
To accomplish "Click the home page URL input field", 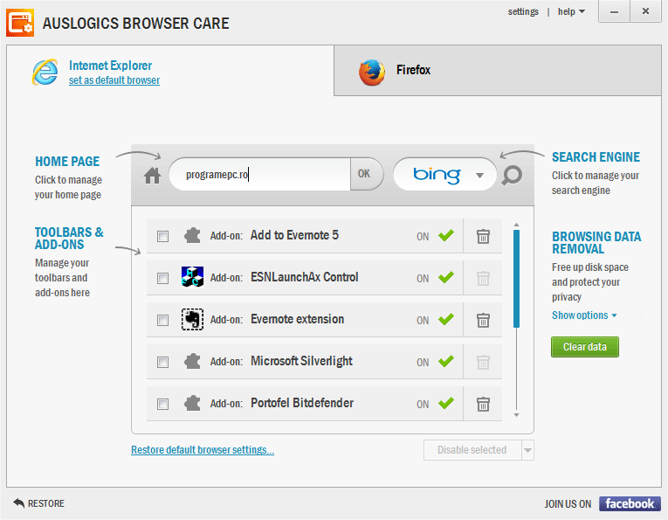I will (260, 174).
